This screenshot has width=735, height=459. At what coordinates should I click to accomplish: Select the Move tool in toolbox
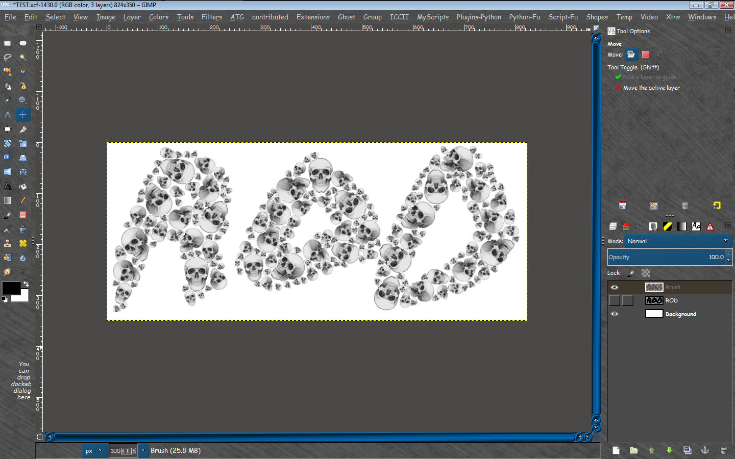23,115
